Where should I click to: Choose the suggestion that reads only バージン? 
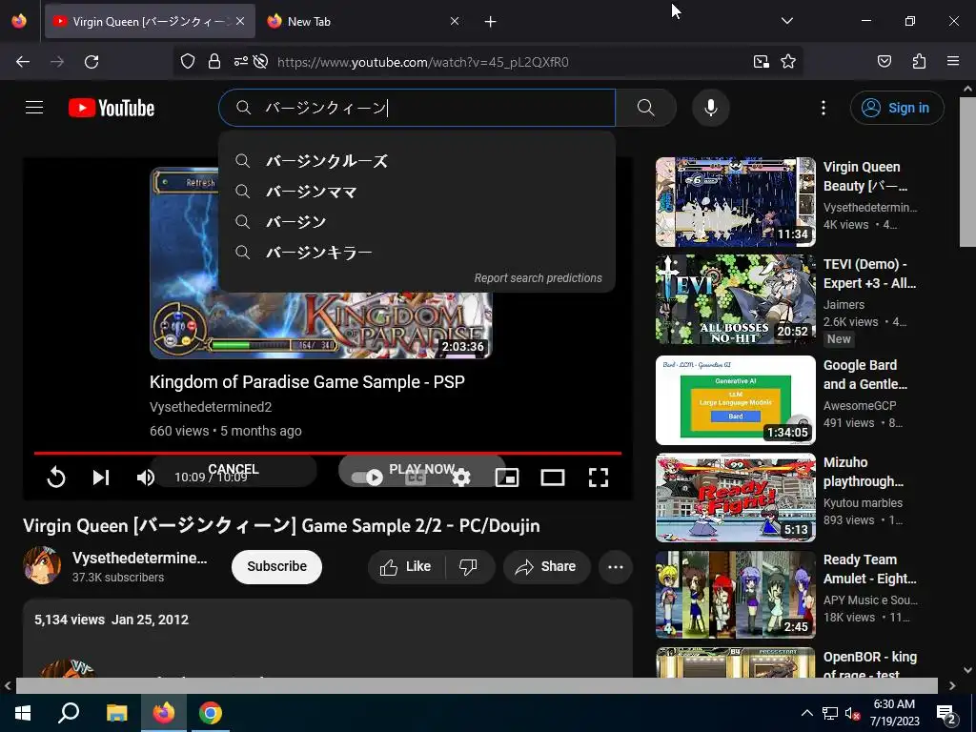pyautogui.click(x=417, y=222)
